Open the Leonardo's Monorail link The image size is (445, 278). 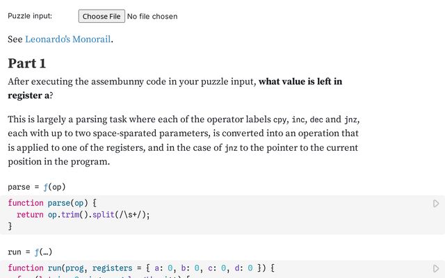(68, 40)
